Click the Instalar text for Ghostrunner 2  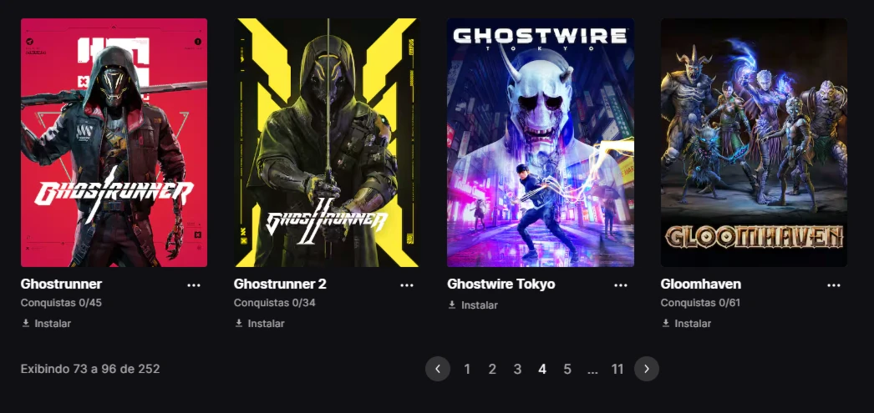[x=266, y=324]
